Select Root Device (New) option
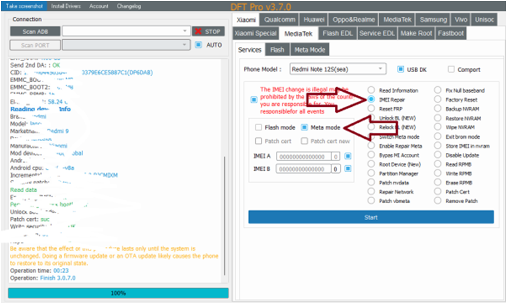The height and width of the screenshot is (304, 507). pyautogui.click(x=371, y=164)
